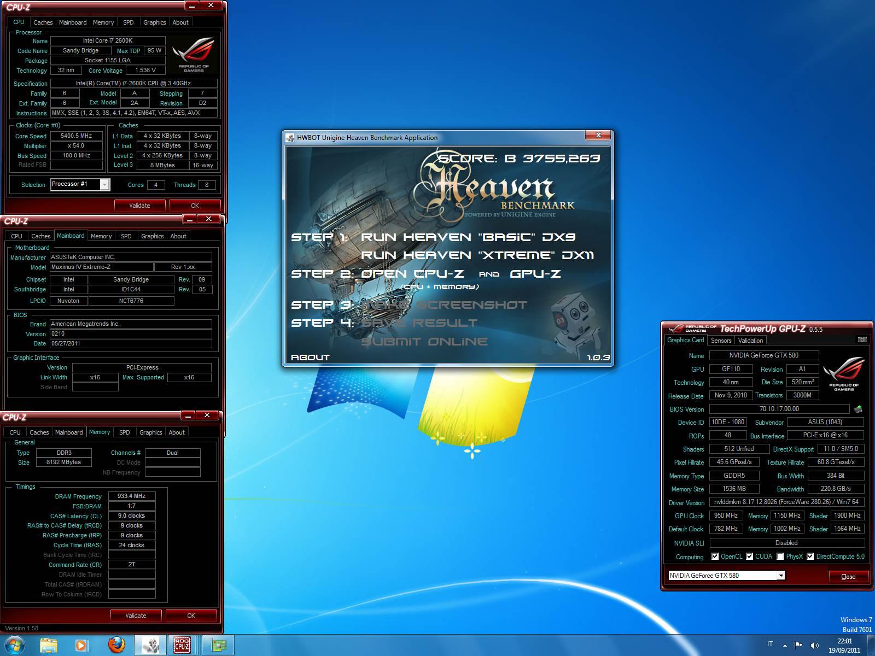
Task: Switch to CPU tab in middle CPU-Z window
Action: point(16,236)
